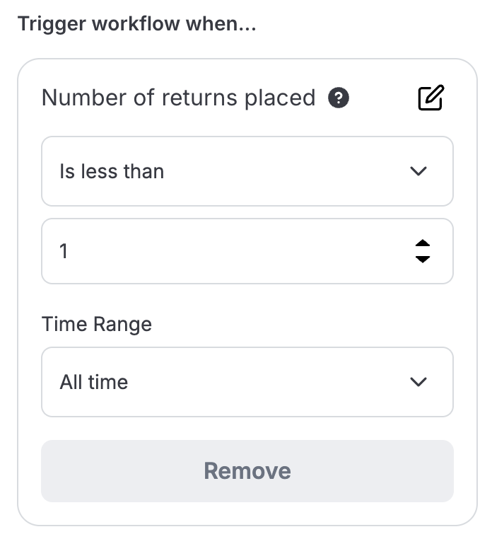The height and width of the screenshot is (539, 492).
Task: Click the "Trigger workflow when..." heading
Action: 137,25
